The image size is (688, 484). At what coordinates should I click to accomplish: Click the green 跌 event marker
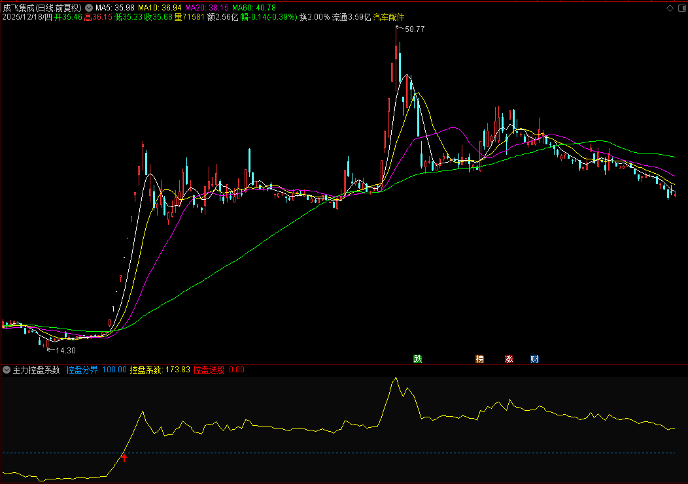(x=418, y=359)
